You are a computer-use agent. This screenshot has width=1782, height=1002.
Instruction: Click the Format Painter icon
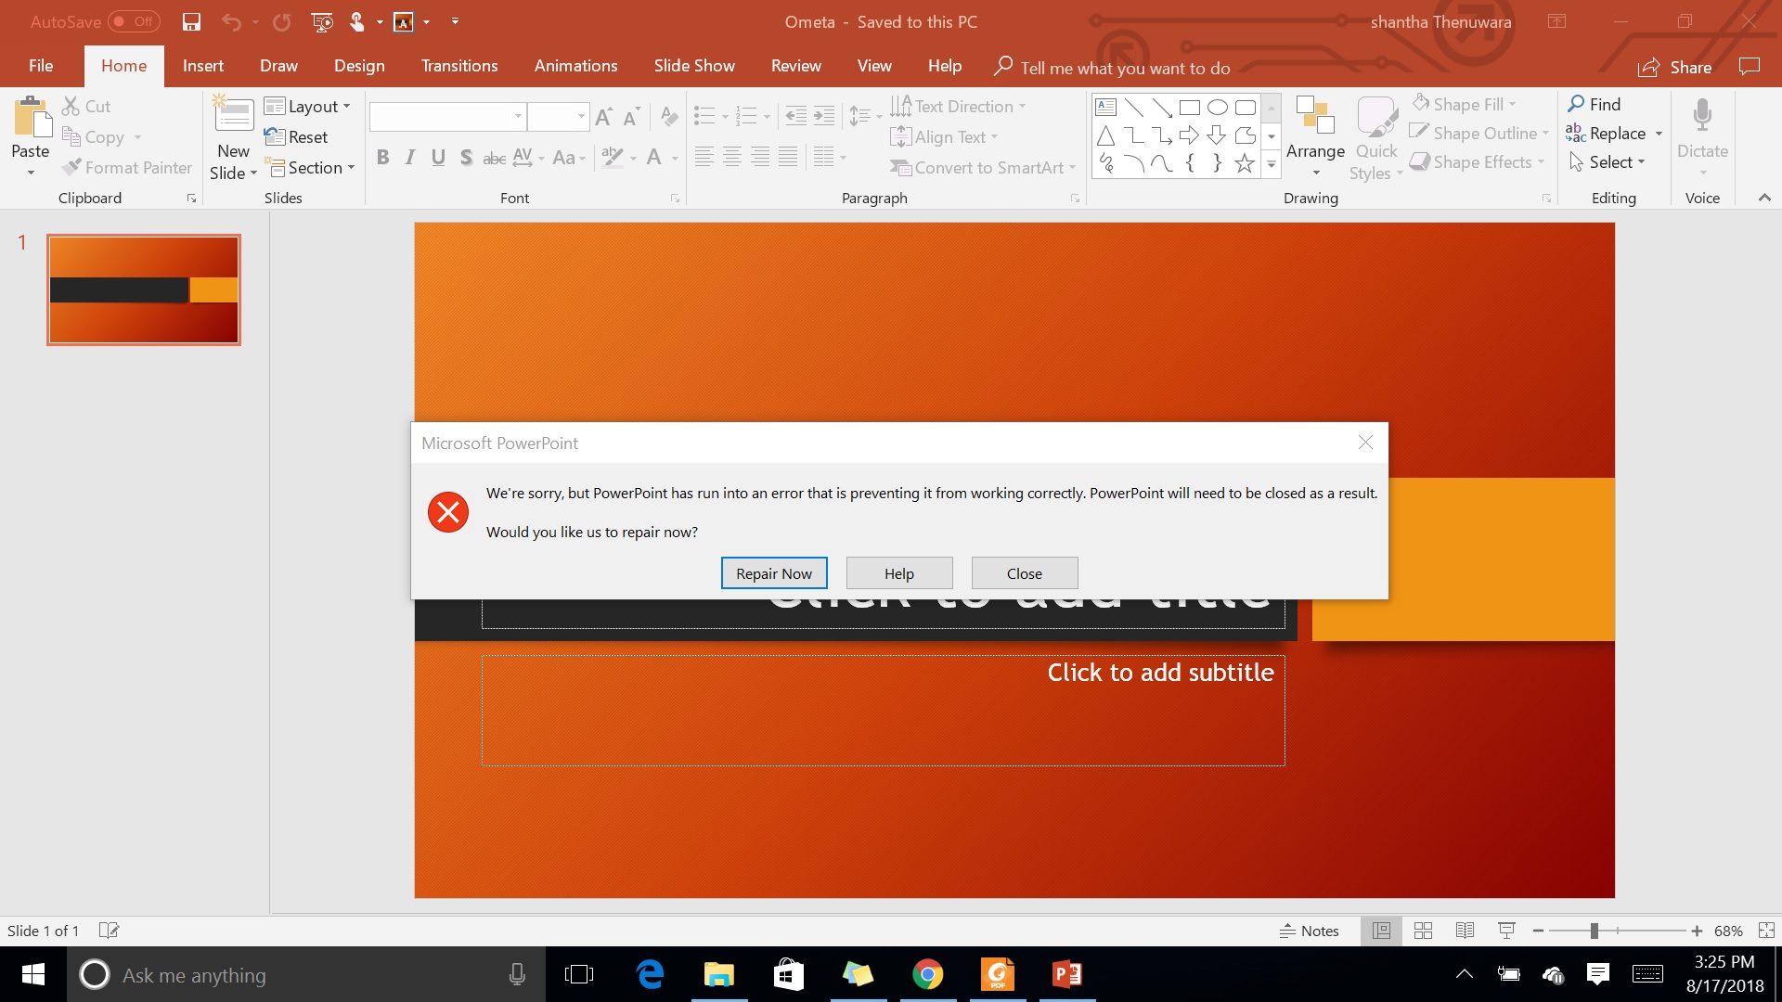(70, 166)
